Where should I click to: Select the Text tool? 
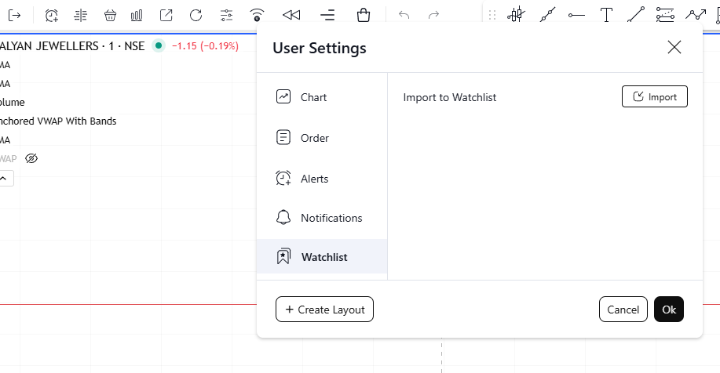pos(607,15)
